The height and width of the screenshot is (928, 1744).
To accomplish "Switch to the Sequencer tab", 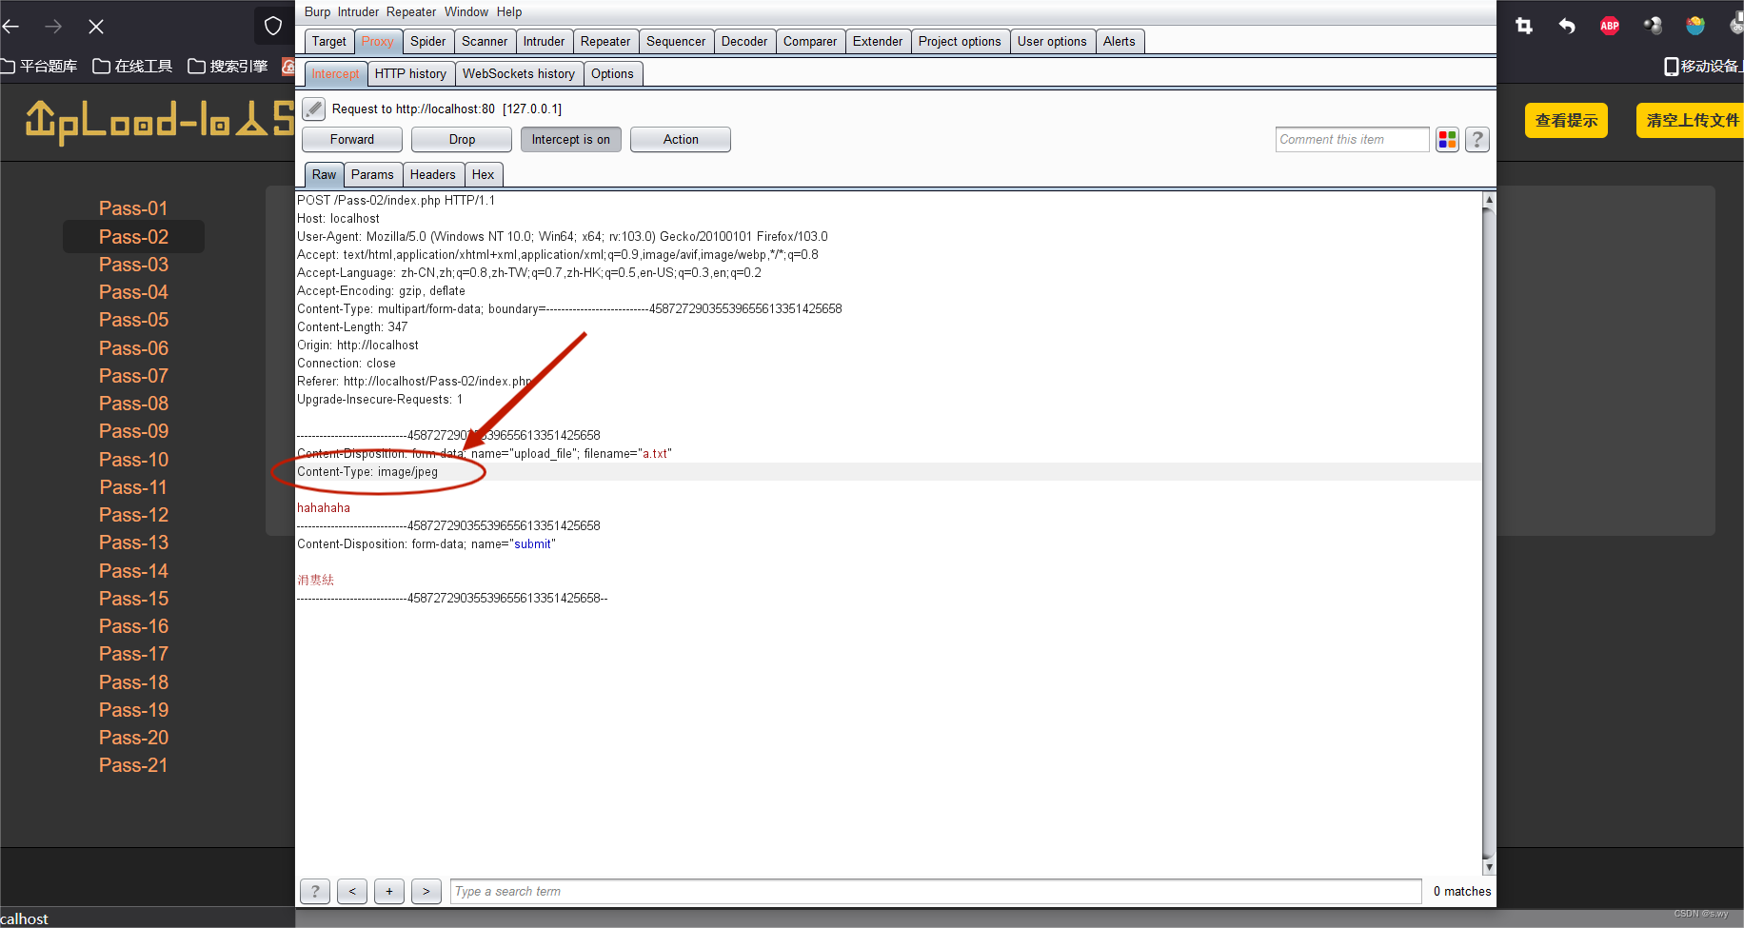I will click(676, 42).
